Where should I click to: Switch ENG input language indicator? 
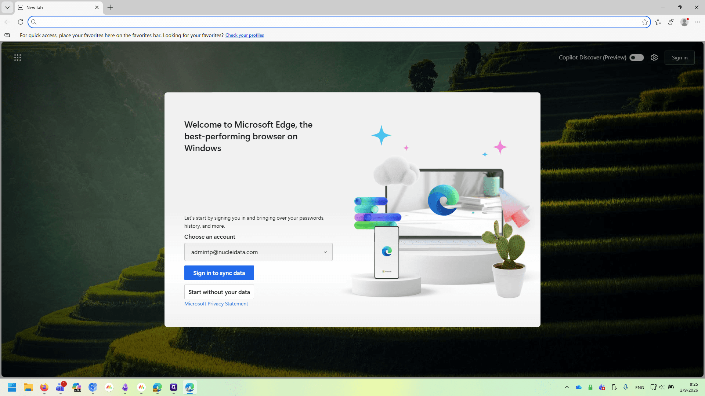pyautogui.click(x=640, y=387)
